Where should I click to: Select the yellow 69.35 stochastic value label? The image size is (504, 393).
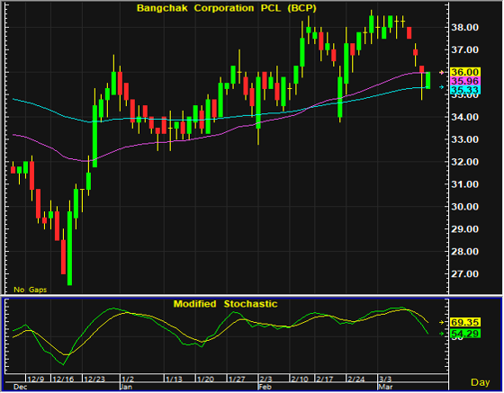464,322
